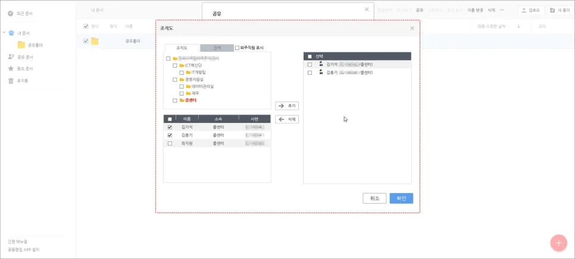Toggle select-all checkbox in 이름 table header
Screen dimensions: 575x259
point(170,119)
